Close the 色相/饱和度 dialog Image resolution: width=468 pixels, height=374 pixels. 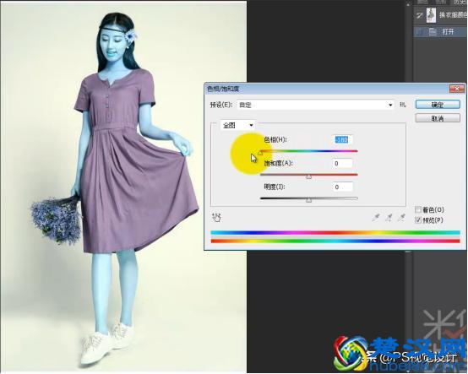pyautogui.click(x=457, y=89)
